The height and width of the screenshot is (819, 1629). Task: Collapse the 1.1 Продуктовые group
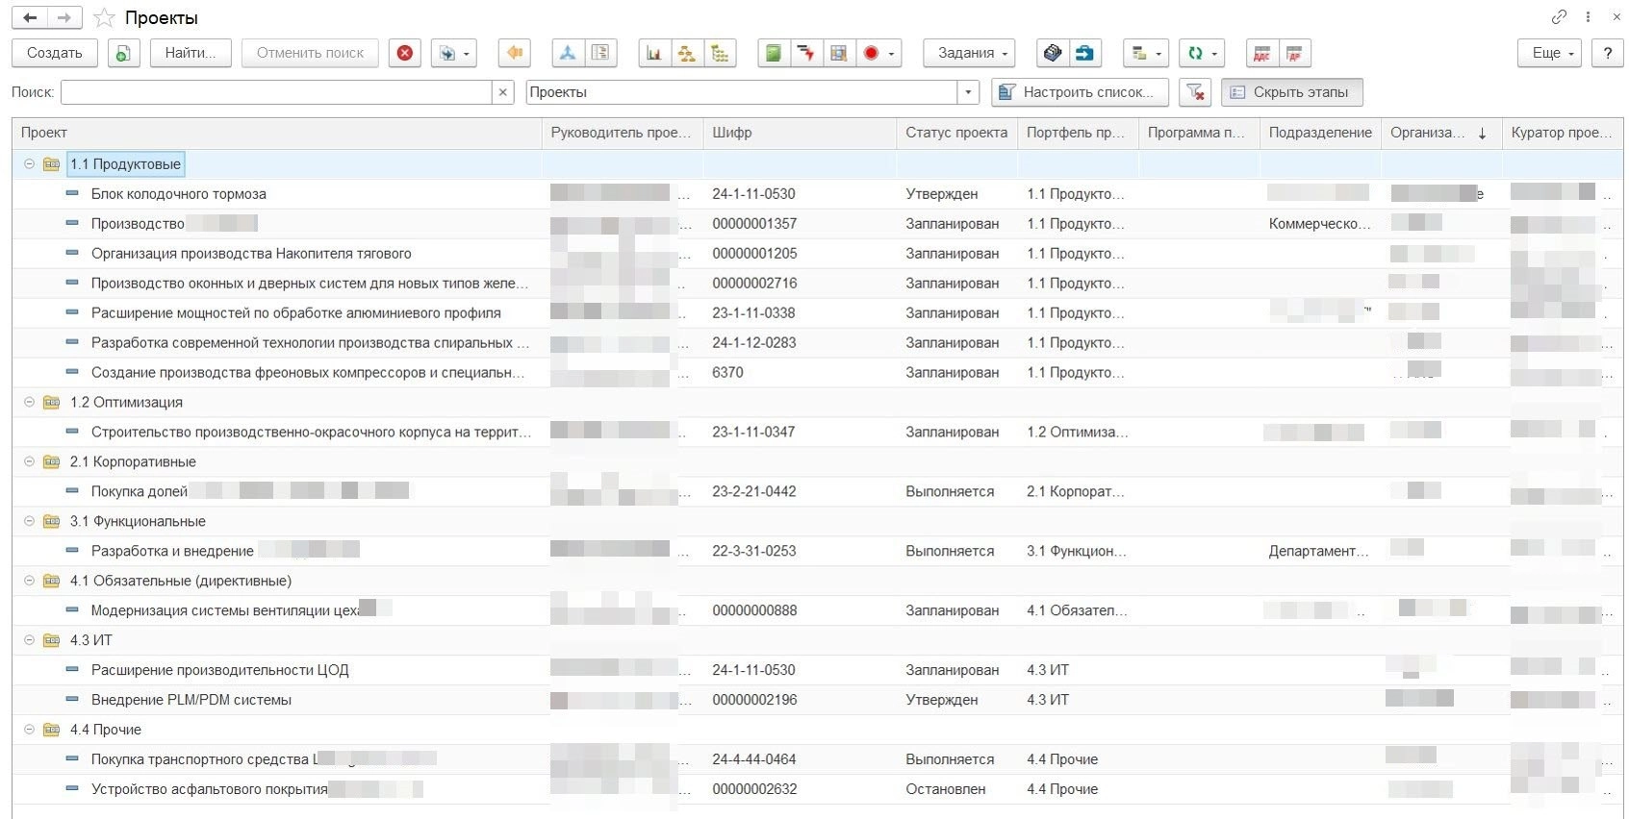[x=29, y=164]
